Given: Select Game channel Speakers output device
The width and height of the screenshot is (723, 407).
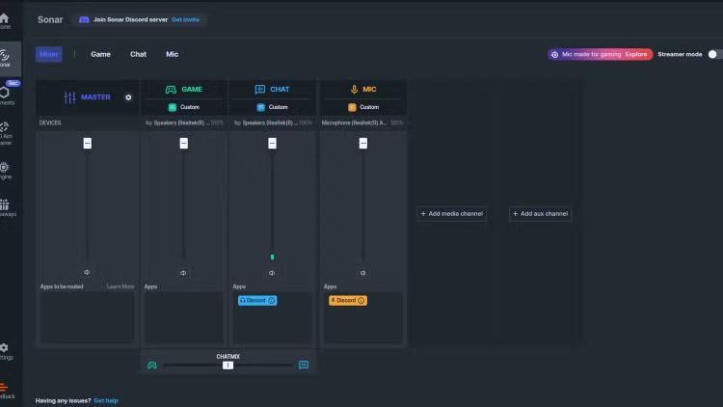Looking at the screenshot, I should (x=183, y=123).
